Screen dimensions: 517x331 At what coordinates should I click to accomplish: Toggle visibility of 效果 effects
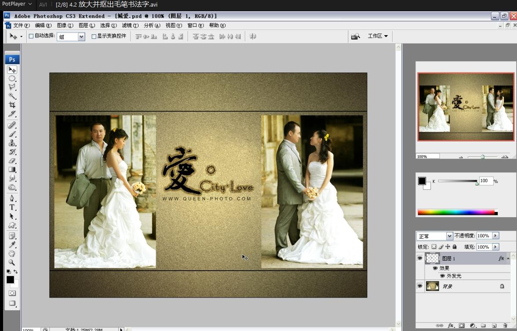(435, 268)
